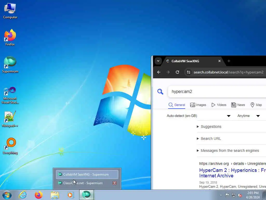This screenshot has width=266, height=200.
Task: Click the https://archive.org result URL
Action: tap(214, 164)
